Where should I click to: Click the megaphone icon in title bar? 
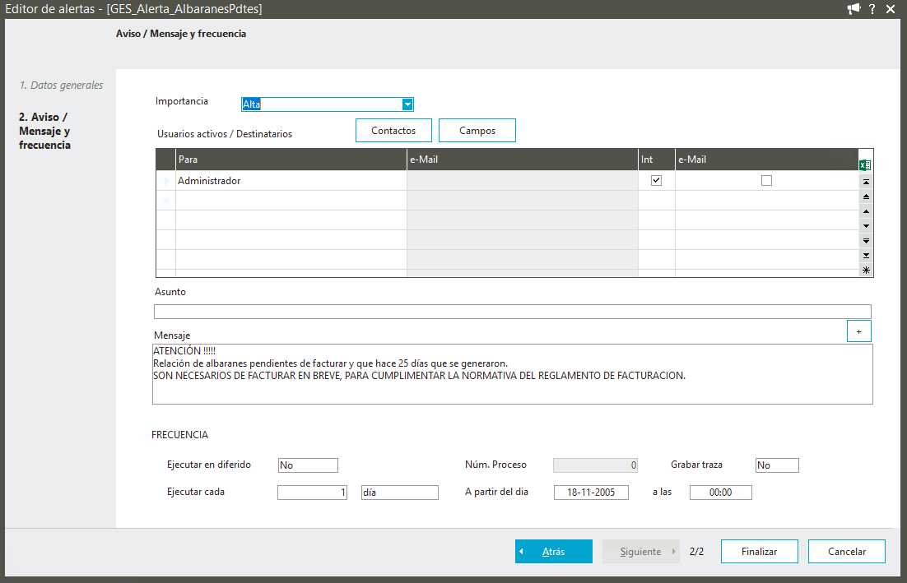(854, 9)
